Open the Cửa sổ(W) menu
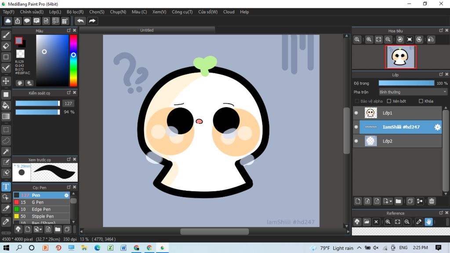This screenshot has height=253, width=450. coord(208,12)
